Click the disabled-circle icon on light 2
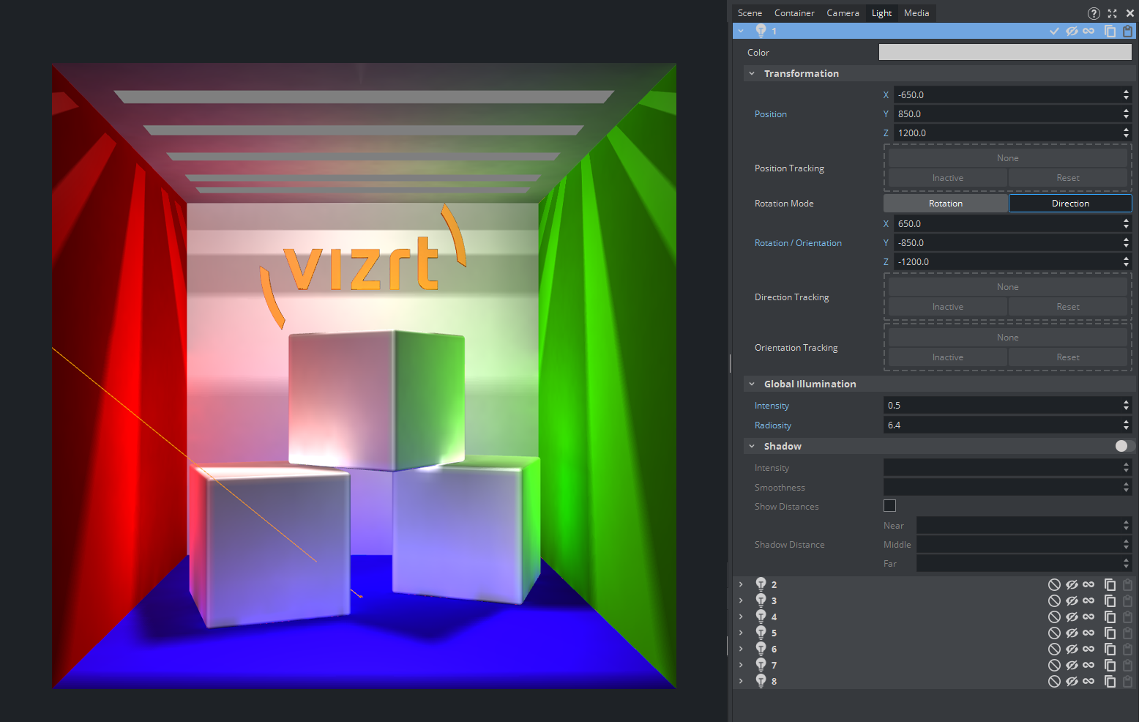This screenshot has width=1139, height=722. (x=1054, y=584)
